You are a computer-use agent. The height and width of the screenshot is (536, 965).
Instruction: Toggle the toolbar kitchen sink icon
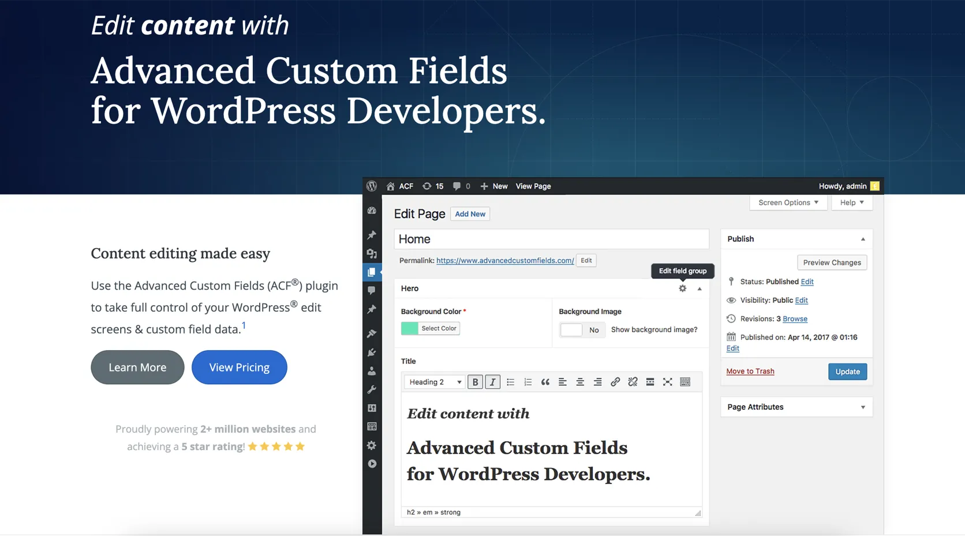685,382
